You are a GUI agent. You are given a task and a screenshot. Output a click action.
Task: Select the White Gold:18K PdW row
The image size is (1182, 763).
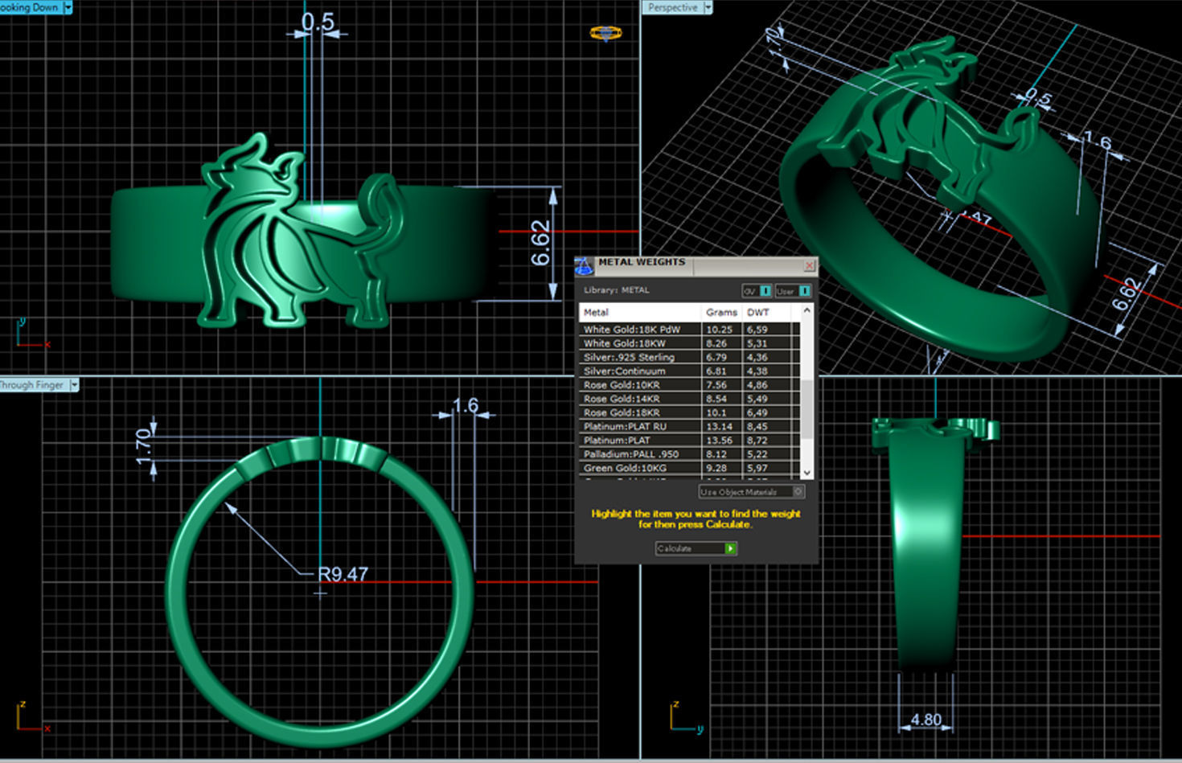click(x=690, y=330)
